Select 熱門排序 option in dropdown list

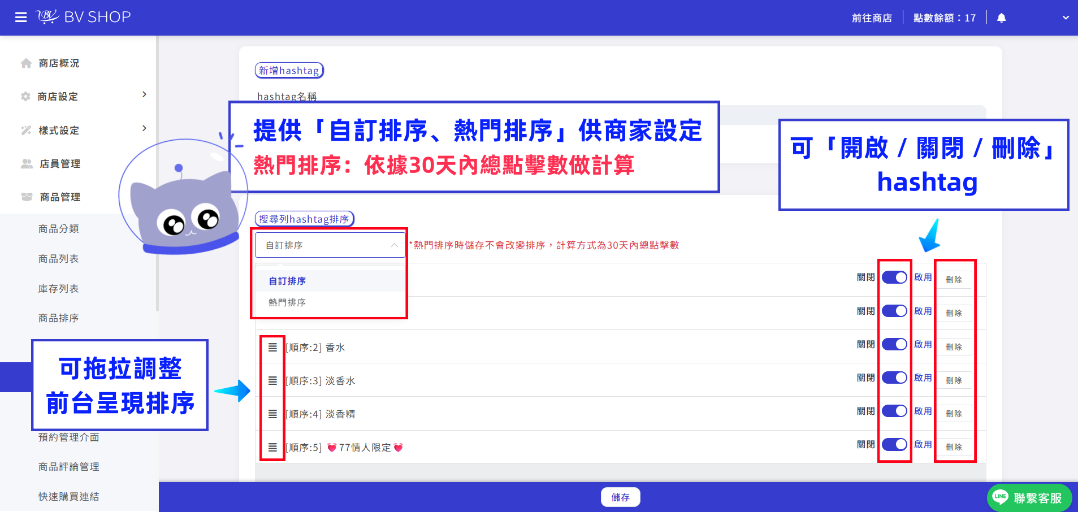pyautogui.click(x=330, y=302)
